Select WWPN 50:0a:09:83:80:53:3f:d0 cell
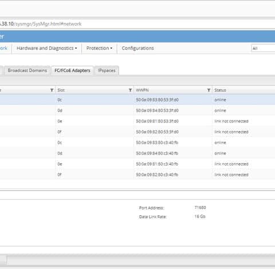 tap(157, 100)
